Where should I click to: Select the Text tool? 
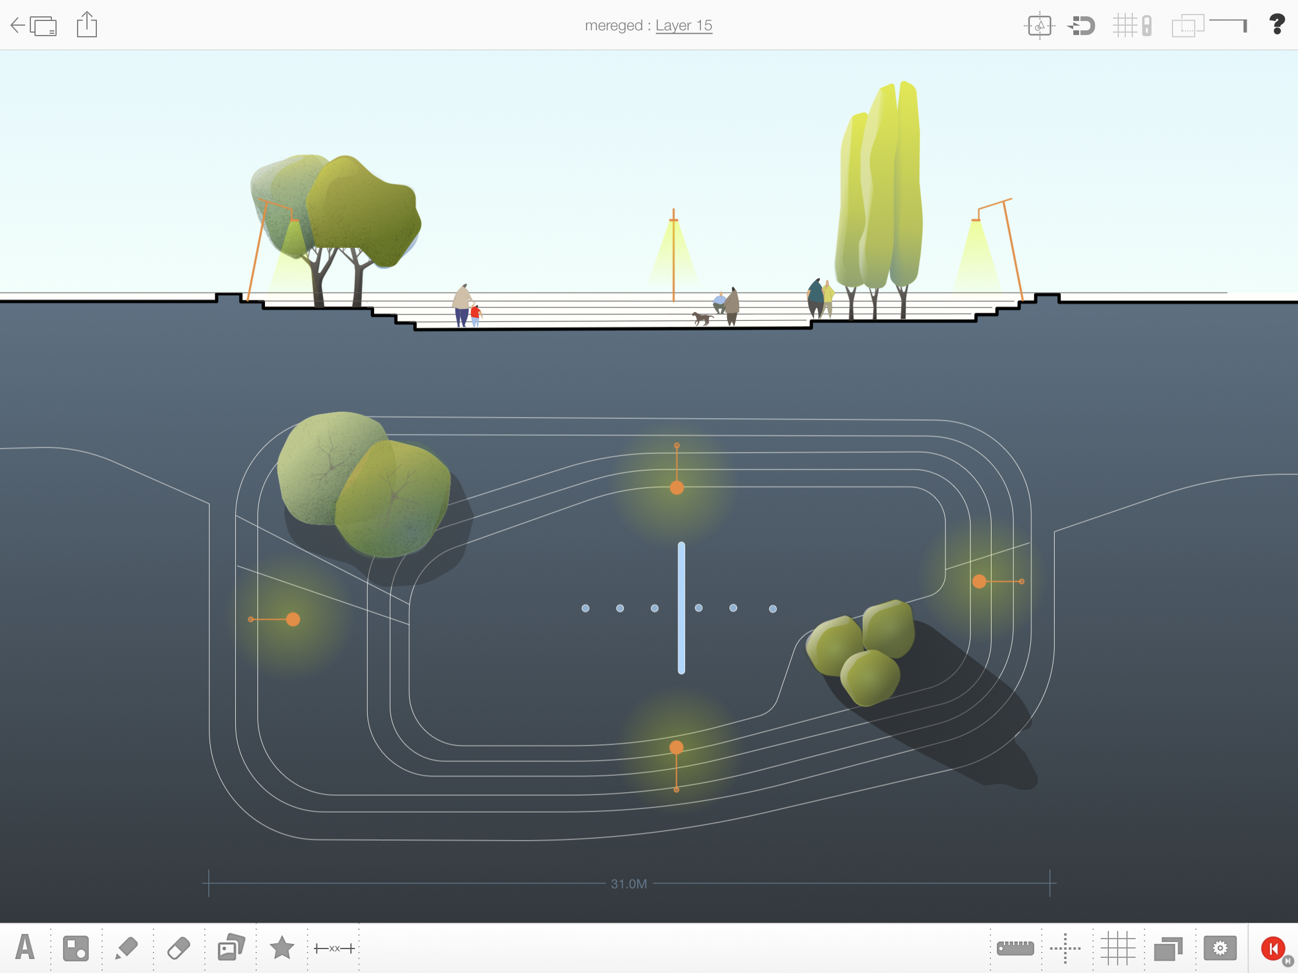(x=25, y=947)
